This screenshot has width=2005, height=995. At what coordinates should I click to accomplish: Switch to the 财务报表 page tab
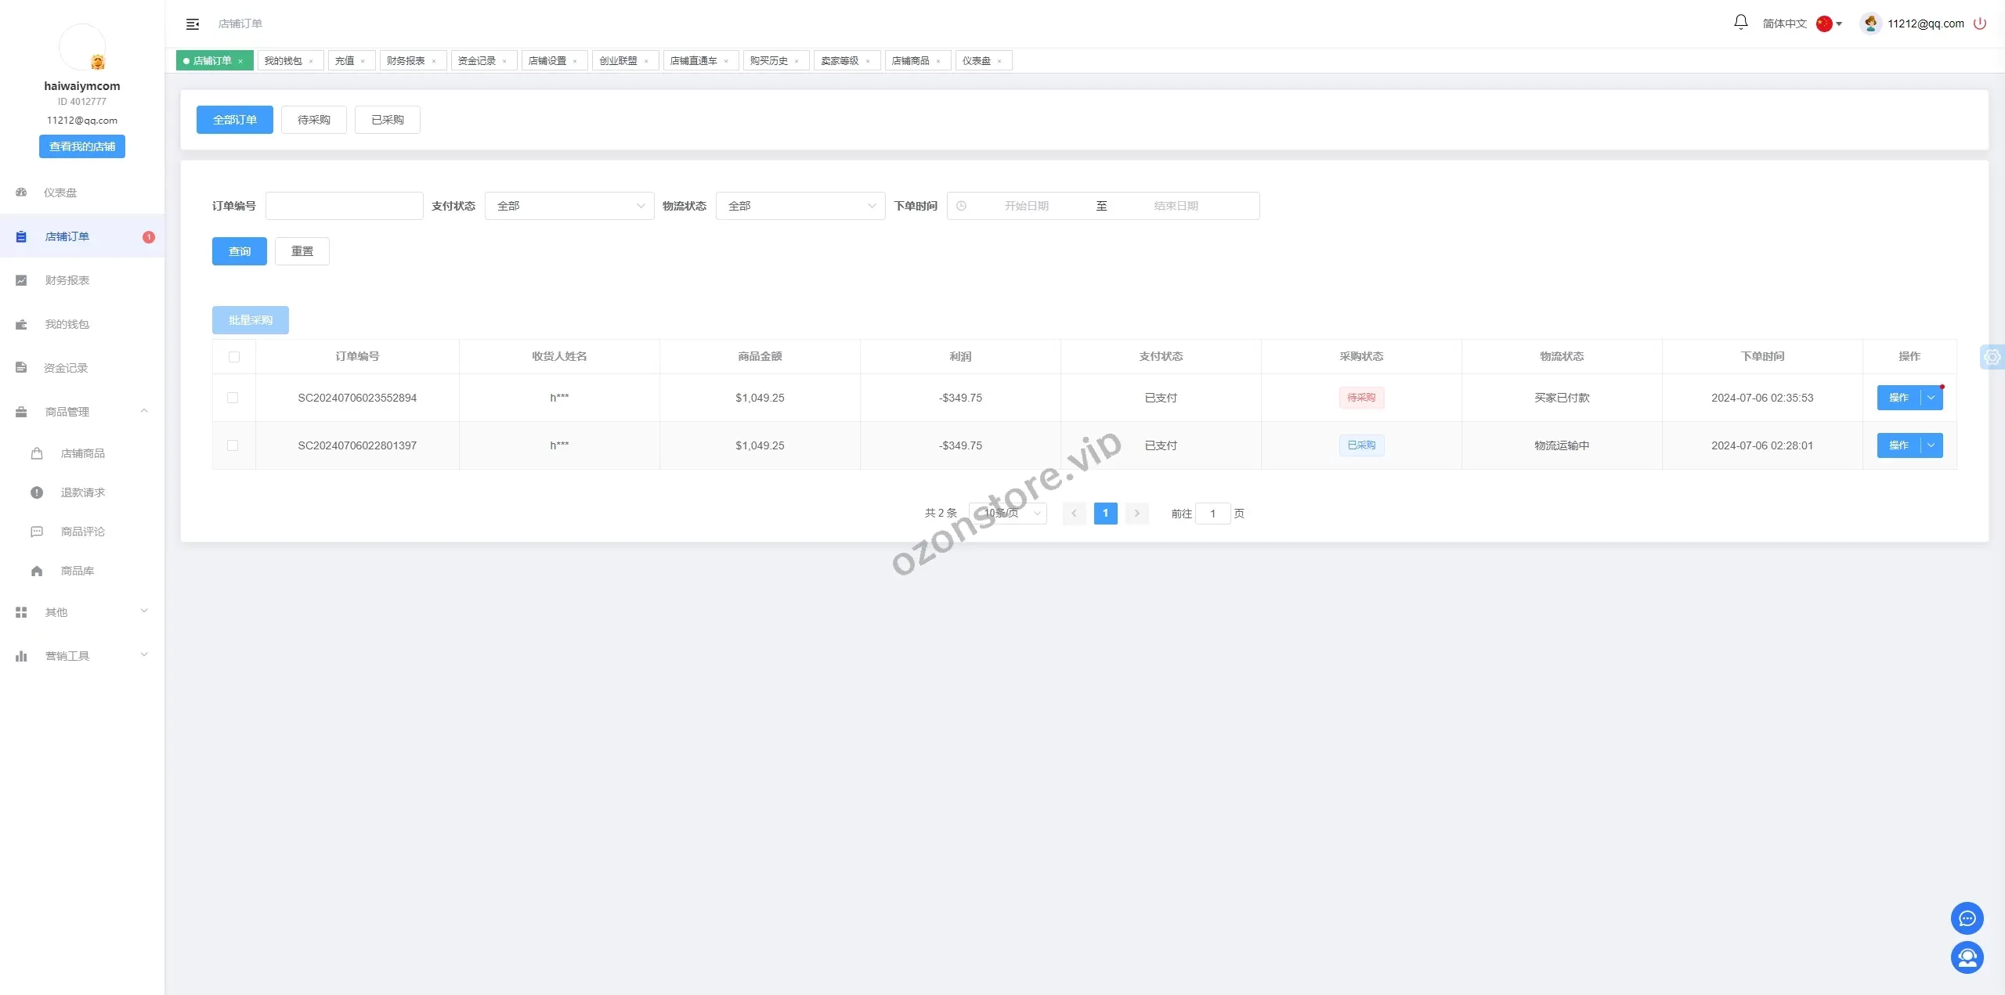click(x=406, y=61)
